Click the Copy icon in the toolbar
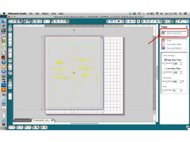This screenshot has width=190, height=142. (33, 21)
